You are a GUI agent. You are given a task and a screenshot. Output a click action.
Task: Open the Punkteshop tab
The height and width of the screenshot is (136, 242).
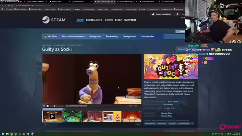coord(112,37)
